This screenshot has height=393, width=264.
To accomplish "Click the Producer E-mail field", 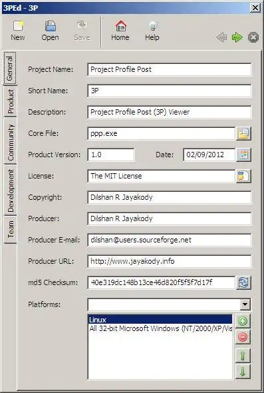I will point(170,240).
